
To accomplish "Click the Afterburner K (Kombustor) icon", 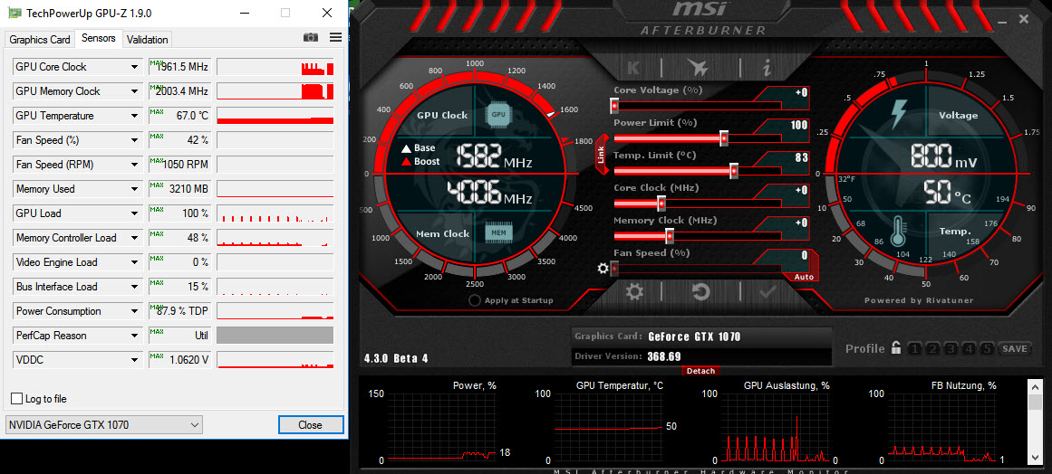I will (633, 68).
